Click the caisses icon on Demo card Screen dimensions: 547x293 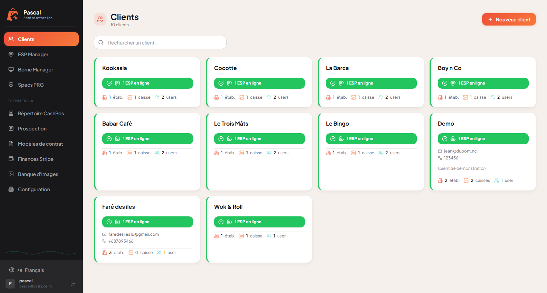[466, 180]
